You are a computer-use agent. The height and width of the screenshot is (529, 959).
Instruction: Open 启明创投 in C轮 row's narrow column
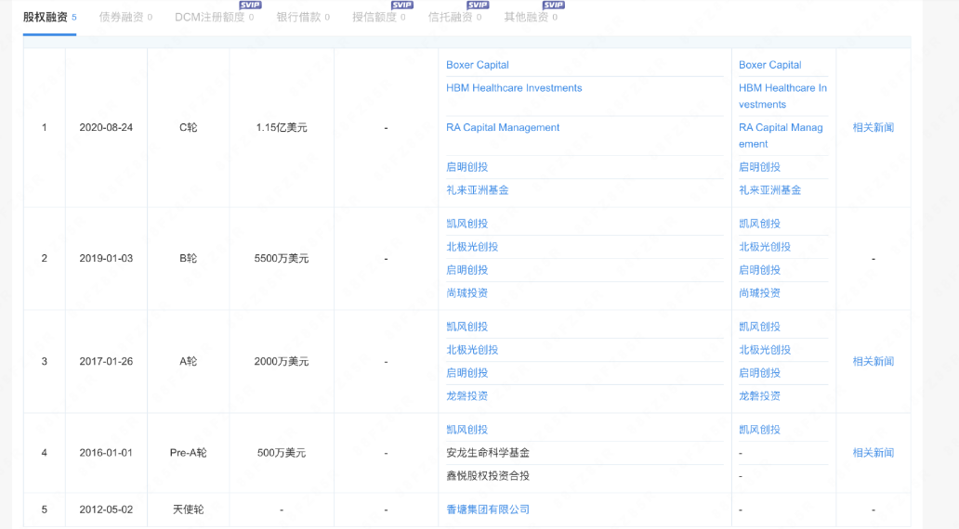pyautogui.click(x=759, y=167)
